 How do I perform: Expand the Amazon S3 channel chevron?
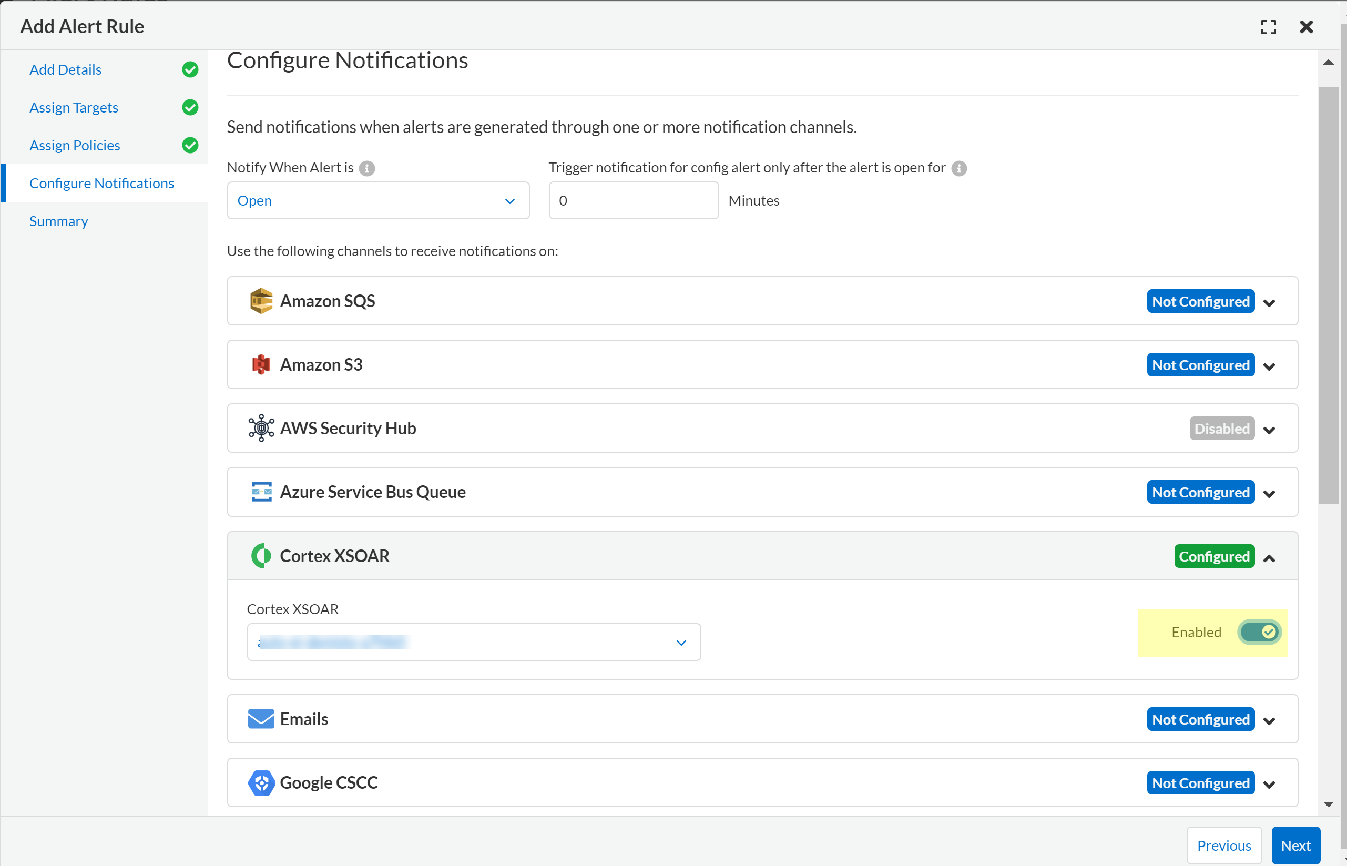(x=1269, y=366)
